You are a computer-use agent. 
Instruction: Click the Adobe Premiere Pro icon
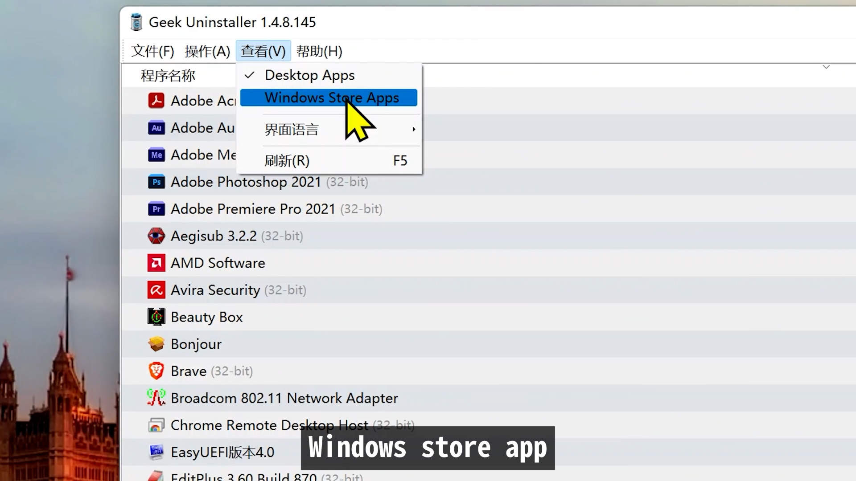pos(156,209)
